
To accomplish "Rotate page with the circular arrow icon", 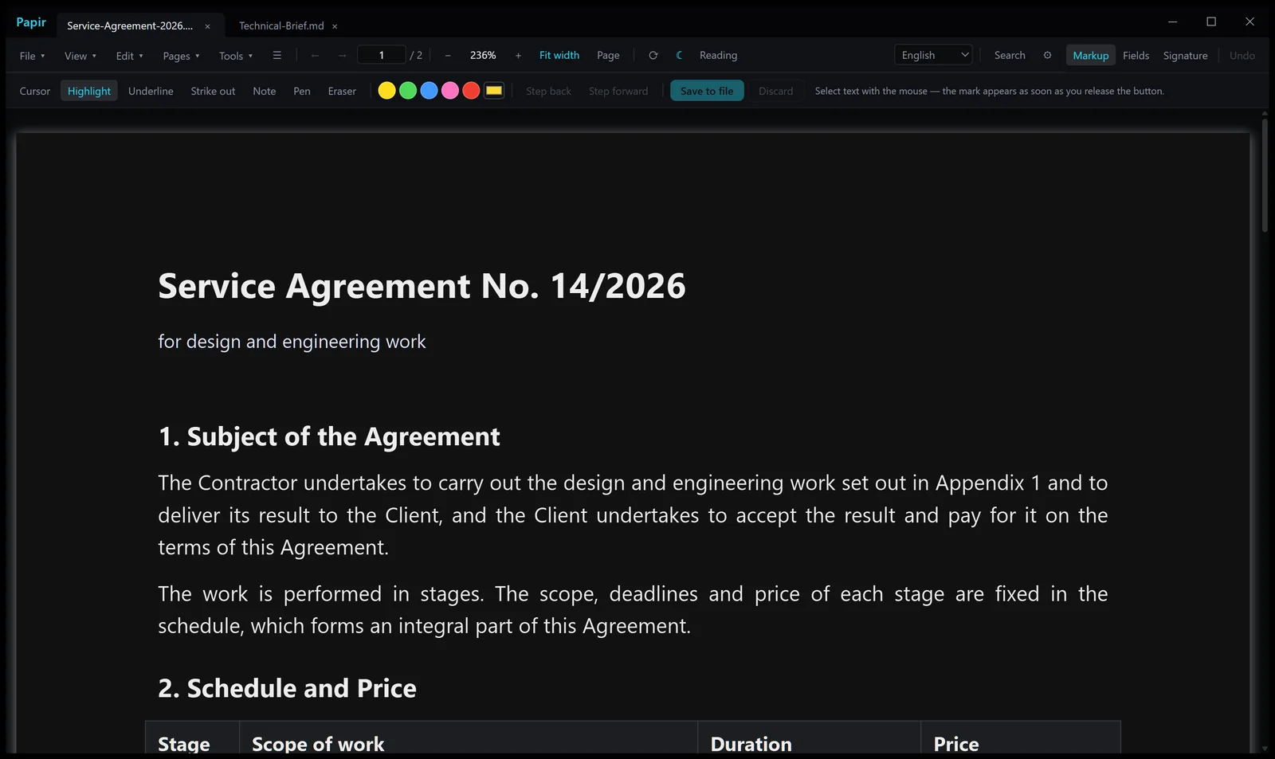I will click(x=653, y=56).
